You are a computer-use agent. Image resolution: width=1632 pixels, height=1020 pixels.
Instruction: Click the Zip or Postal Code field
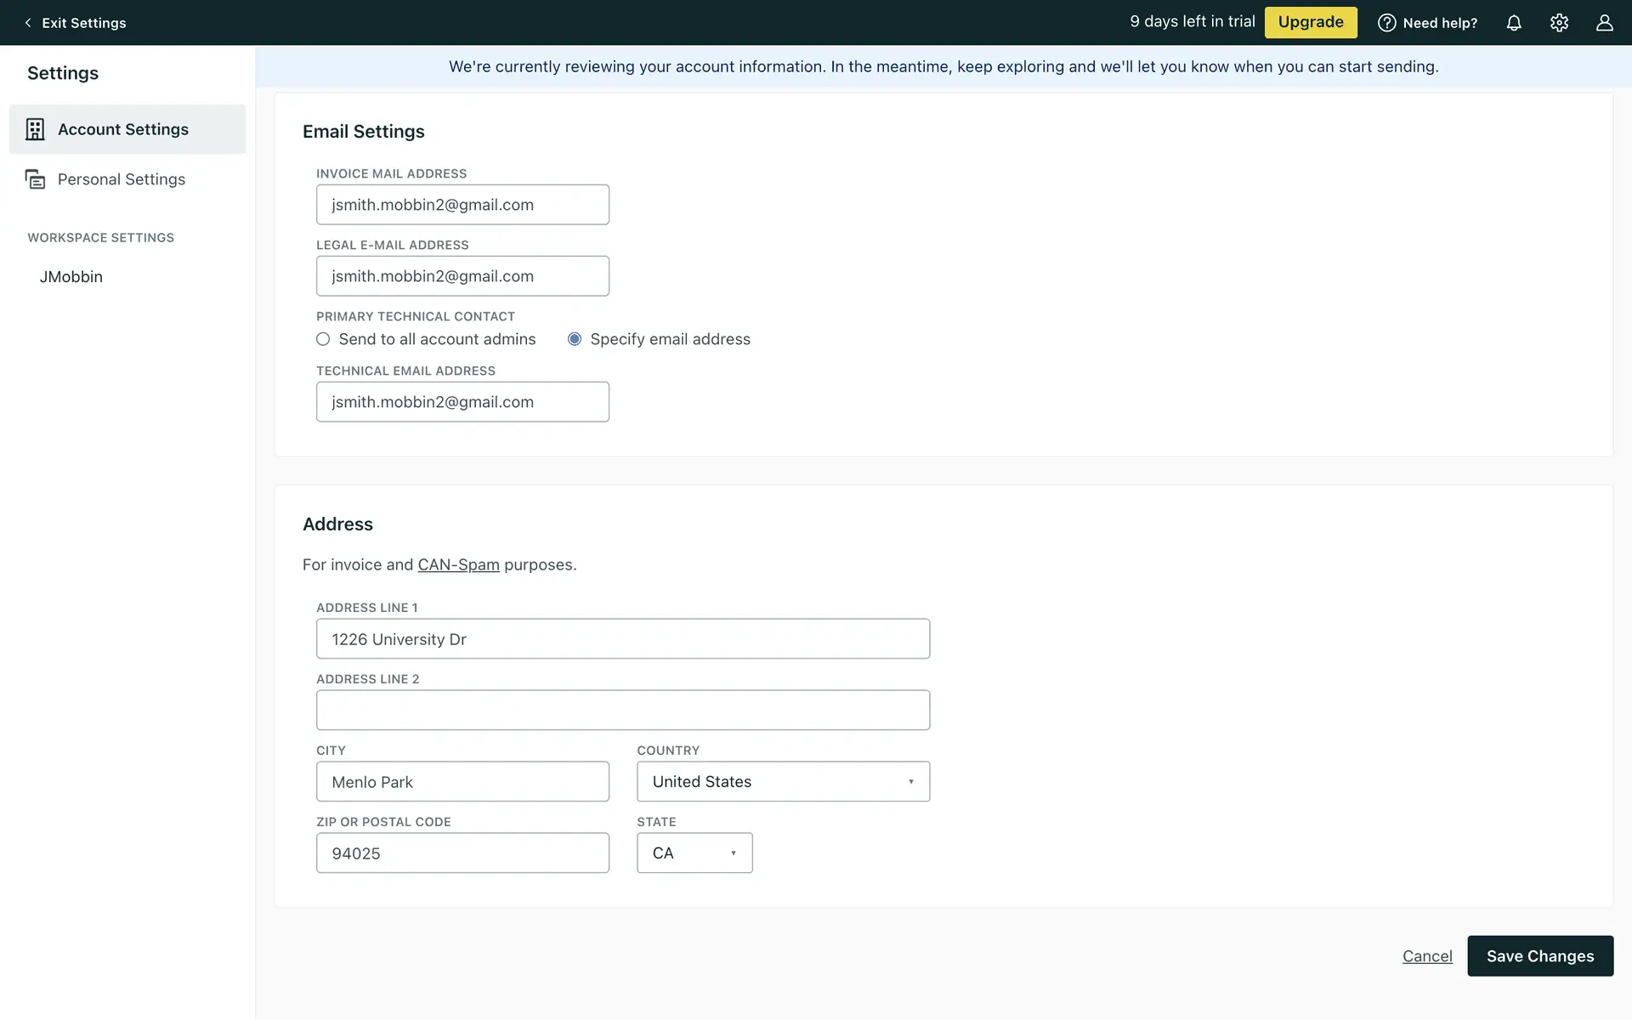[x=462, y=853]
